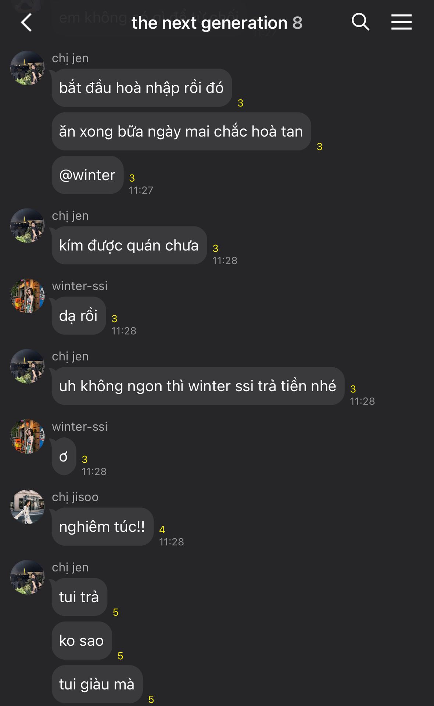Tap the "ăn xong bữa ngày mai" bubble
434x706 pixels.
[181, 131]
